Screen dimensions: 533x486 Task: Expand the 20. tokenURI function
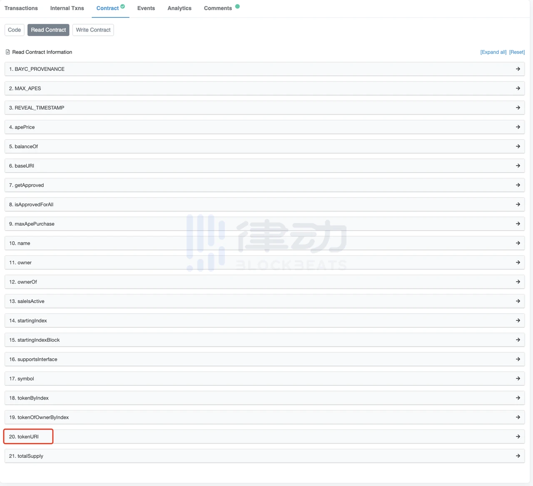[264, 436]
